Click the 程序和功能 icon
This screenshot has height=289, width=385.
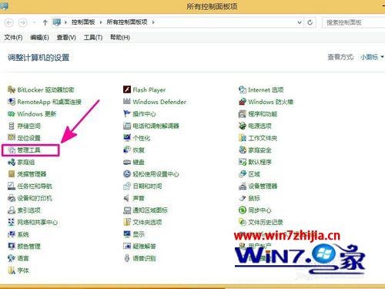(243, 114)
